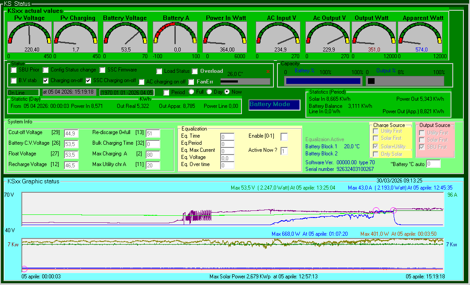
Task: Click the red X beside the temperature reading
Action: 268,71
